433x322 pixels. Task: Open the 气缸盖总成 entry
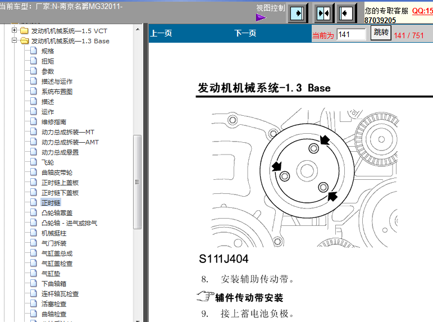coord(57,253)
